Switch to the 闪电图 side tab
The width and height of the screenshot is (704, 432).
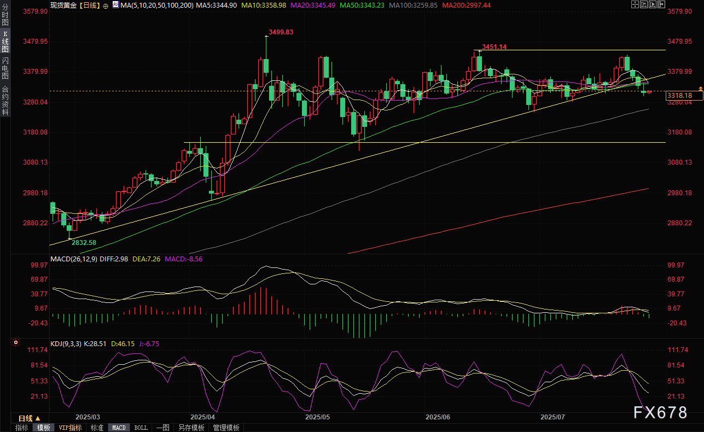(5, 67)
